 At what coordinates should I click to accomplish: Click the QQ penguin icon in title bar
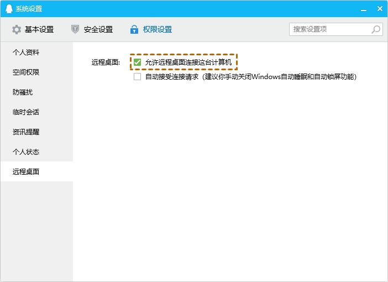point(8,9)
